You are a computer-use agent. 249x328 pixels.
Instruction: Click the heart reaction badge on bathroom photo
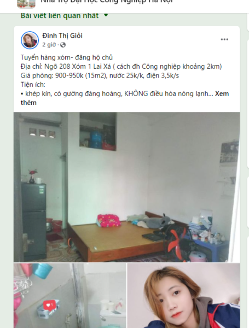(x=50, y=305)
